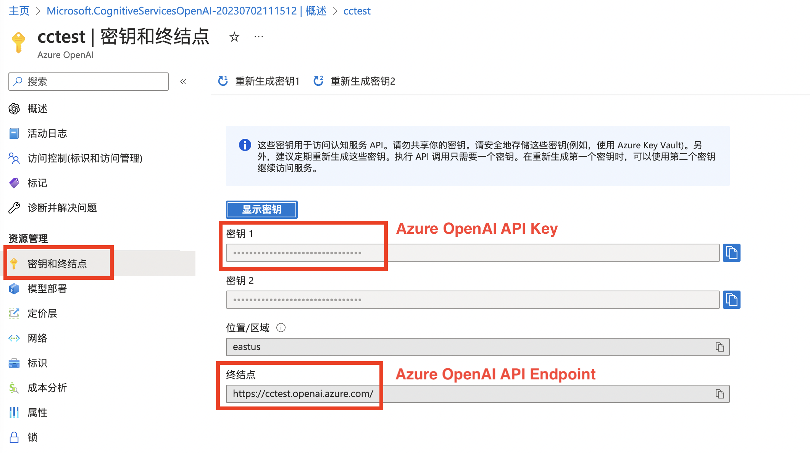This screenshot has width=810, height=453.
Task: Click the blue info icon in banner
Action: point(245,145)
